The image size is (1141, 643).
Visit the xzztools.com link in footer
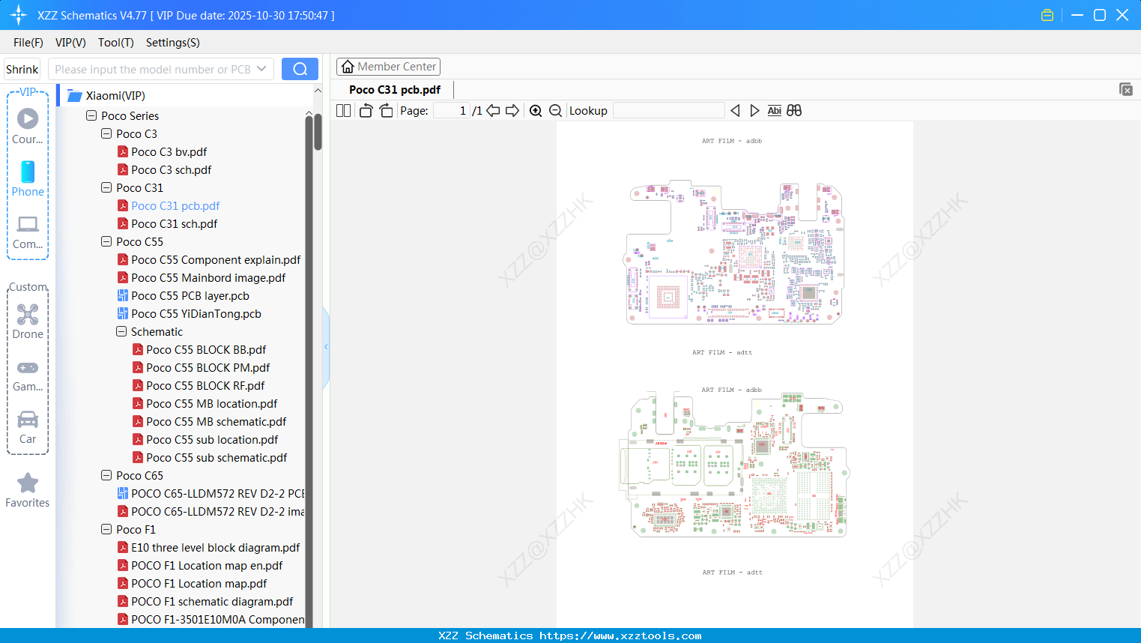pyautogui.click(x=620, y=636)
